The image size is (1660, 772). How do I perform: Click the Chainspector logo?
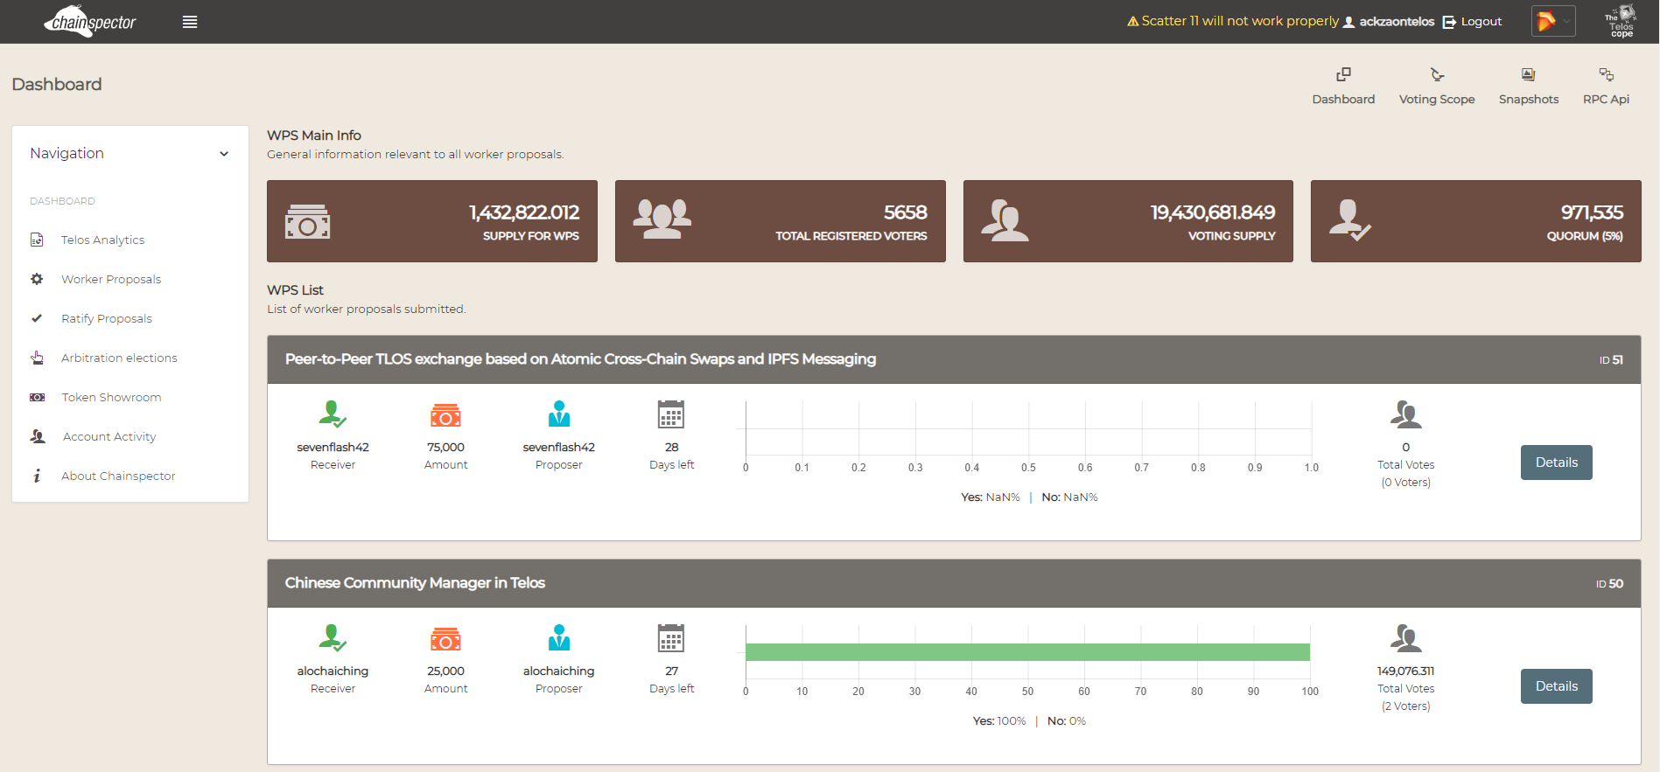[x=91, y=22]
